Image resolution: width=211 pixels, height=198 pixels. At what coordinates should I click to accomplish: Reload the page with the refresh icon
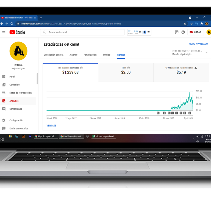12,24
